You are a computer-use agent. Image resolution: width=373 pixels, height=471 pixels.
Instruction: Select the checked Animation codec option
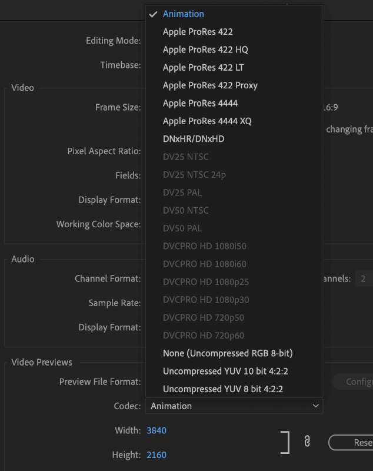coord(234,14)
